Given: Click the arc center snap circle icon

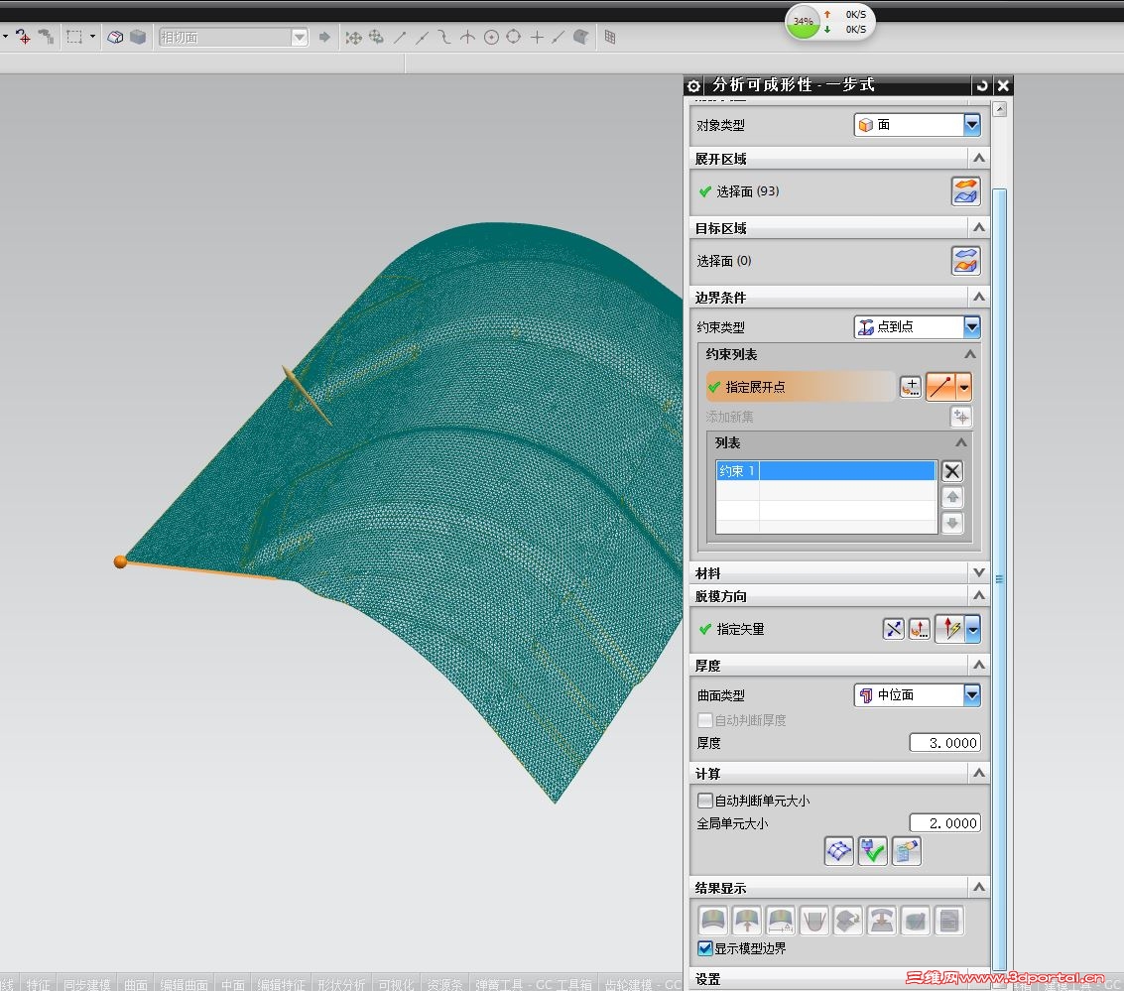Looking at the screenshot, I should pos(491,38).
